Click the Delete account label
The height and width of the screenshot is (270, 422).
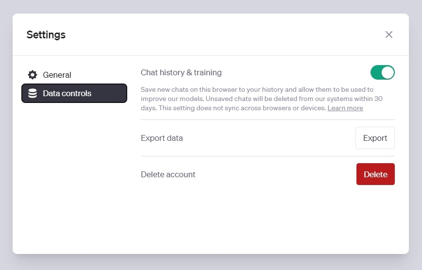click(x=168, y=174)
